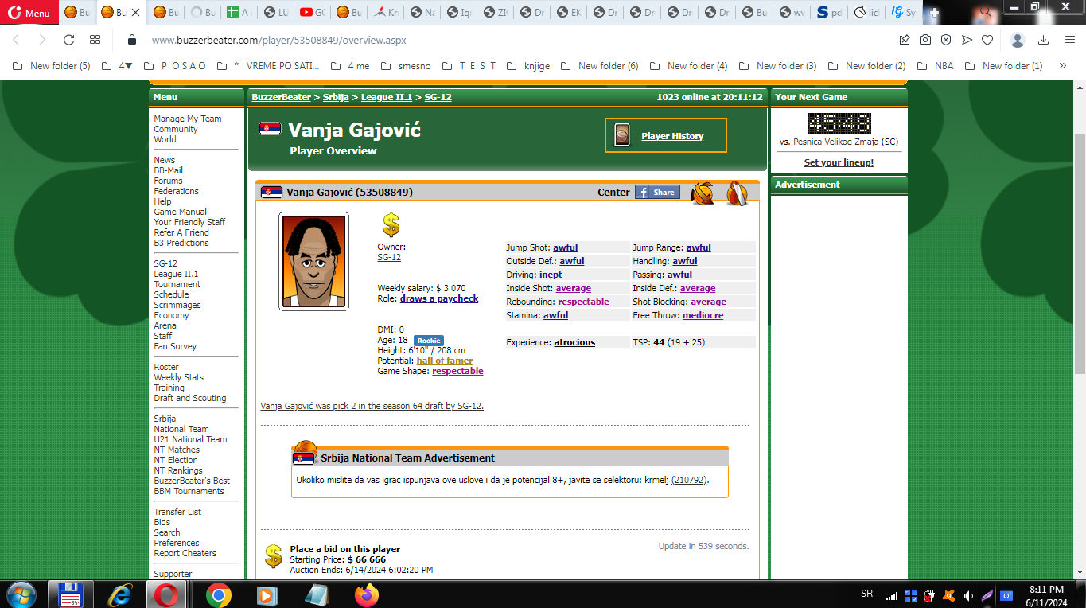The image size is (1086, 608).
Task: Open the T E S T bookmark folder
Action: coord(469,66)
